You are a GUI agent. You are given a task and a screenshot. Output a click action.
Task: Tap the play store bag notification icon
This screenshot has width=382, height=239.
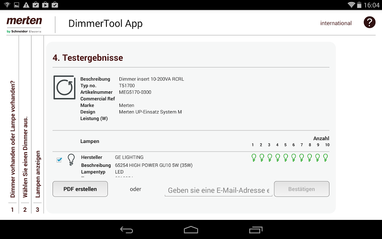click(x=45, y=5)
